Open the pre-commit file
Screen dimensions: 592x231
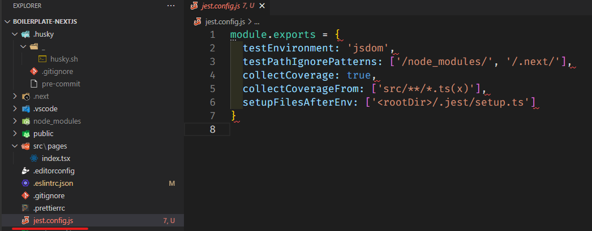61,84
